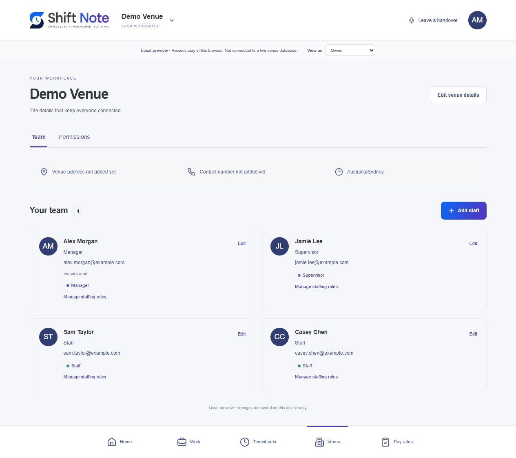
Task: Manage staffing roles for Casey Chen
Action: (316, 377)
